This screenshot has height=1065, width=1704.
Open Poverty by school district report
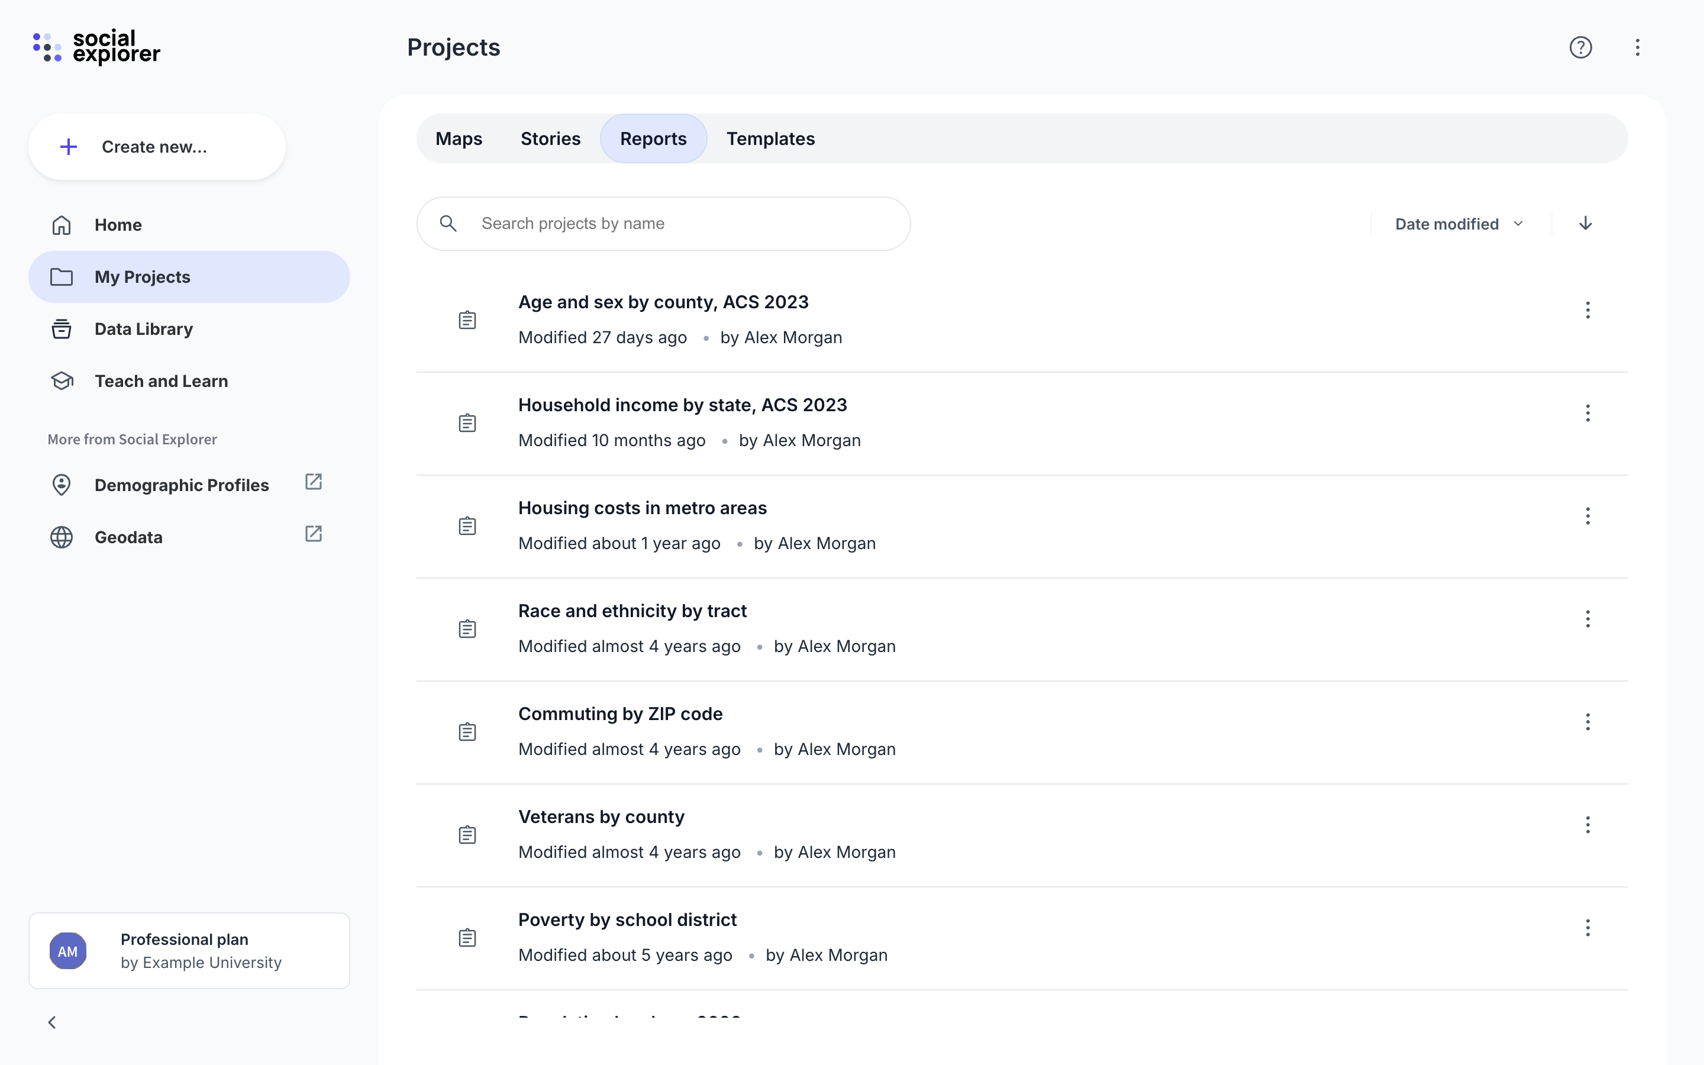click(627, 919)
